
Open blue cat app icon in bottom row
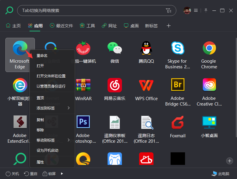tap(115, 159)
